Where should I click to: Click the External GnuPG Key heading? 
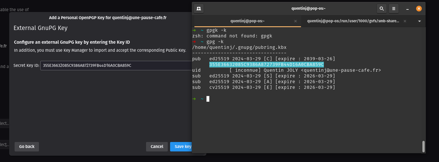(x=40, y=28)
